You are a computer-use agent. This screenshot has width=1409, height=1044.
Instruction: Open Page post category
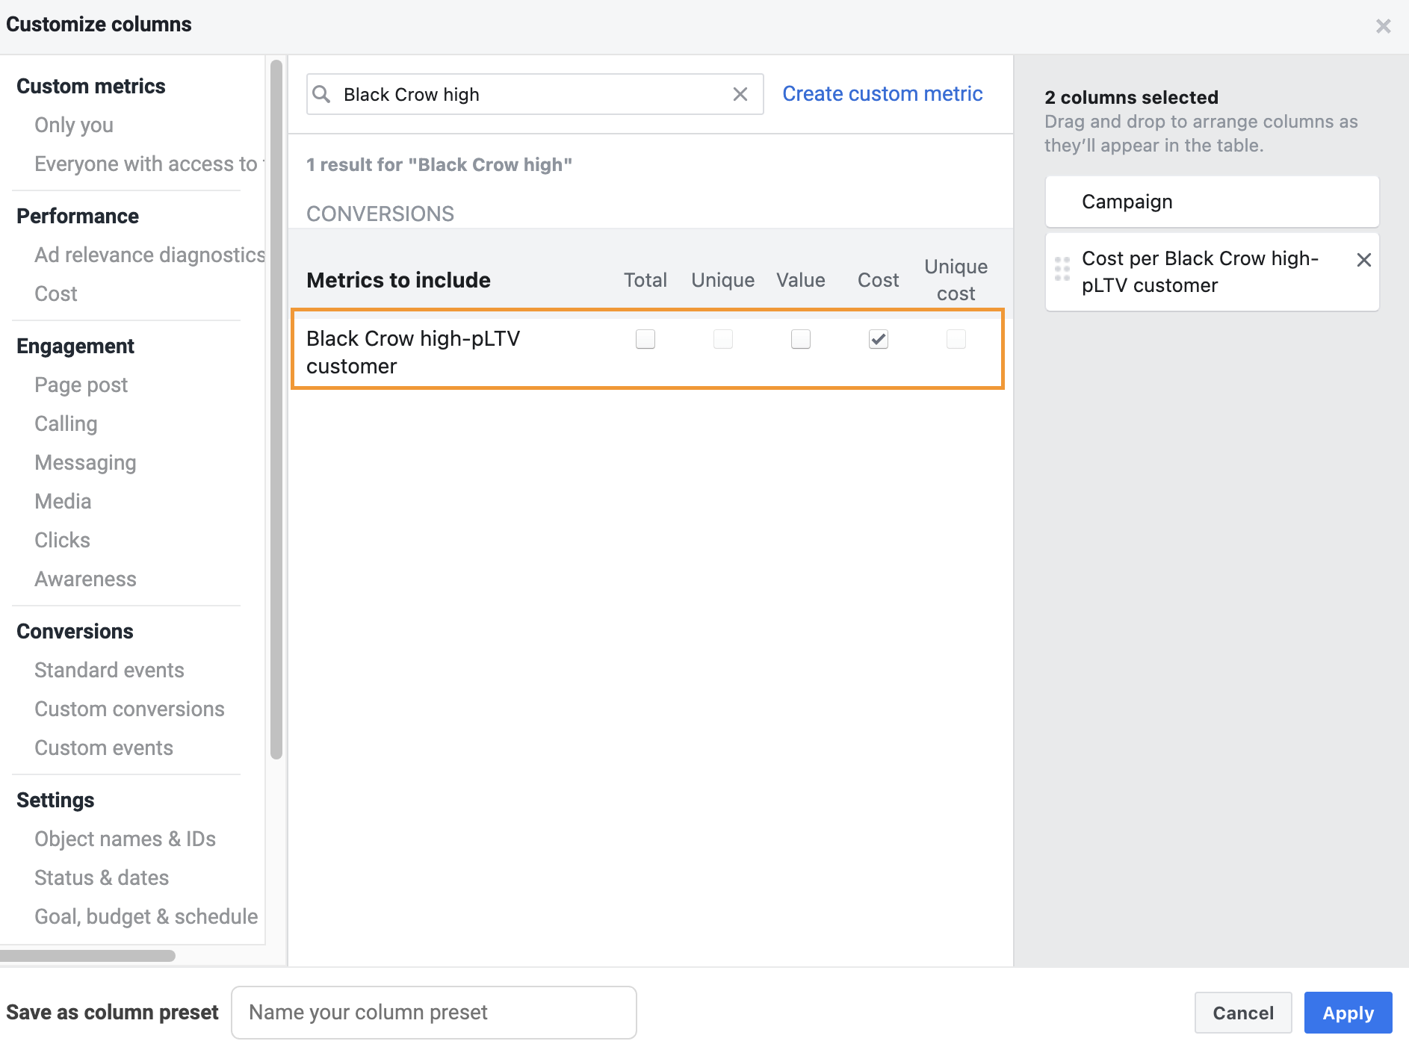click(81, 385)
